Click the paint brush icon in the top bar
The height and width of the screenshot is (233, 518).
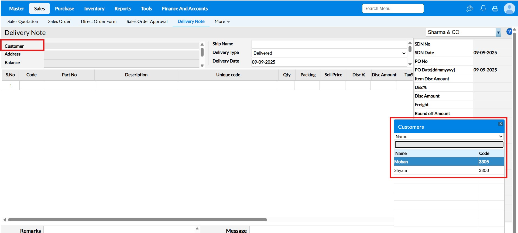[470, 8]
